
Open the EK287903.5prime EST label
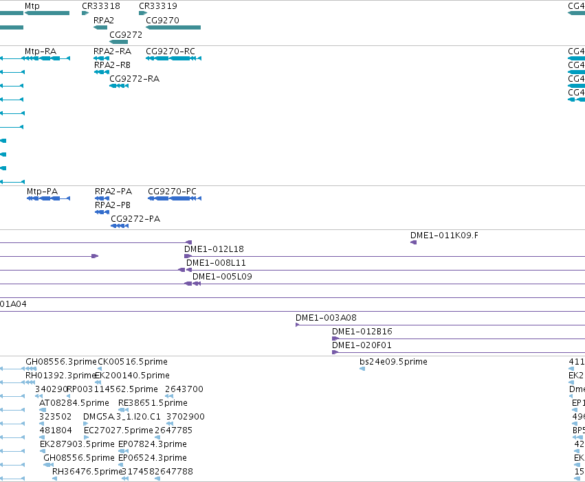(77, 445)
